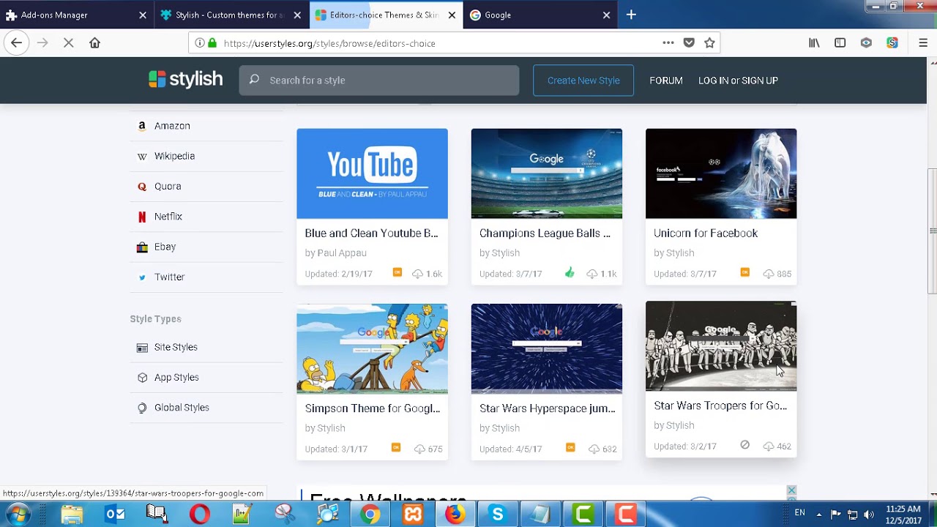Viewport: 937px width, 527px height.
Task: Click LOG IN or SIGN UP
Action: [738, 81]
